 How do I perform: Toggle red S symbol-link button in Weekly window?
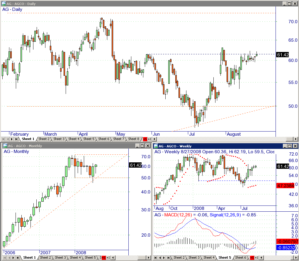(x=252, y=258)
